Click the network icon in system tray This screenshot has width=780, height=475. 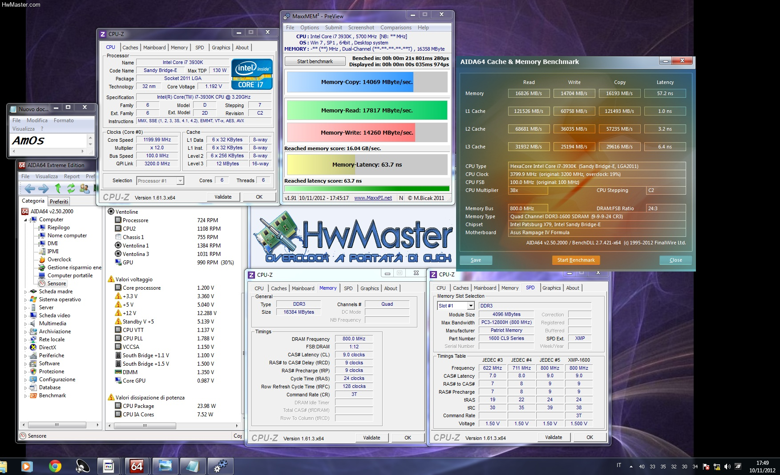716,467
